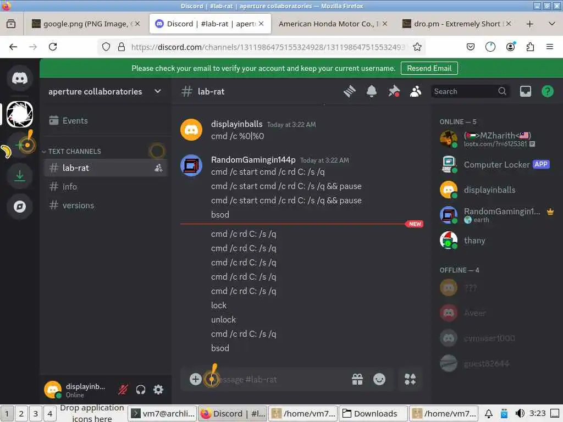
Task: Open User Settings gear
Action: [x=158, y=390]
